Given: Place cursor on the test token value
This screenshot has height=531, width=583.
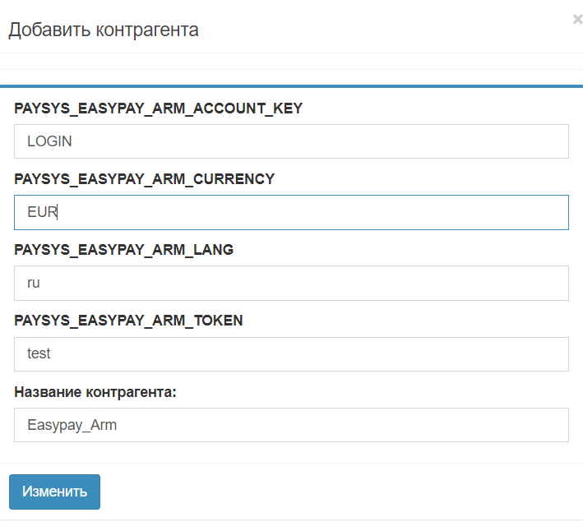Looking at the screenshot, I should [x=39, y=353].
